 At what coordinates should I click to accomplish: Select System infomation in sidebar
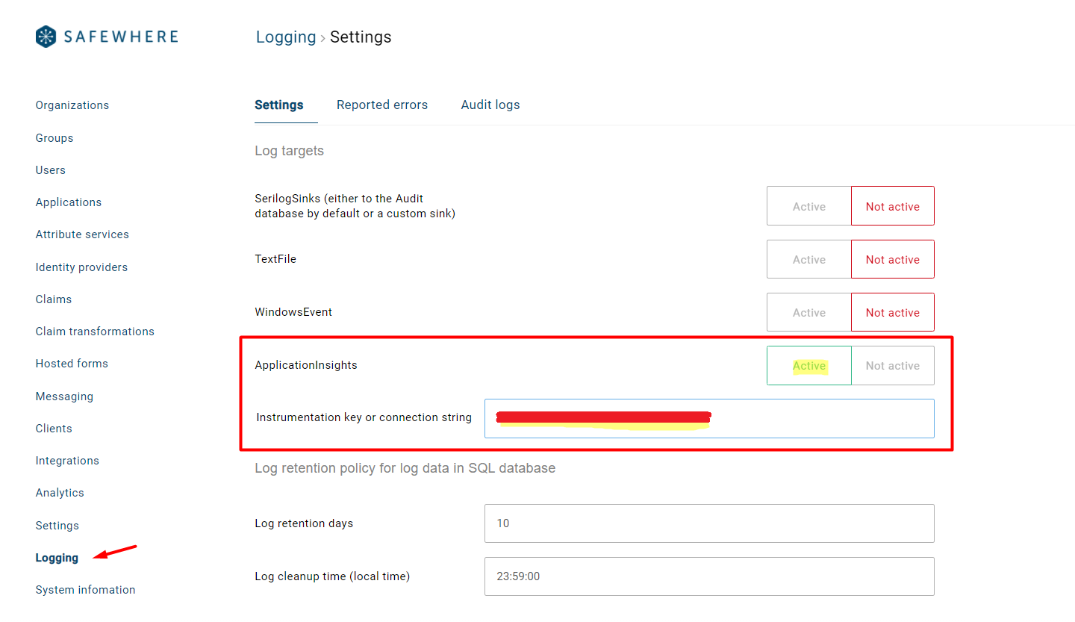[85, 590]
